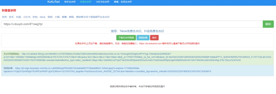Viewport: 276px width, 94px height.
Task: Open the v3-default.365yg.com video address link
Action: click(137, 57)
